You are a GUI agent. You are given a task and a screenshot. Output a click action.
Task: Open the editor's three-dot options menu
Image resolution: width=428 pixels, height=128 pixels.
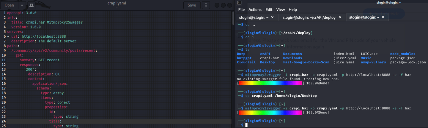click(206, 5)
